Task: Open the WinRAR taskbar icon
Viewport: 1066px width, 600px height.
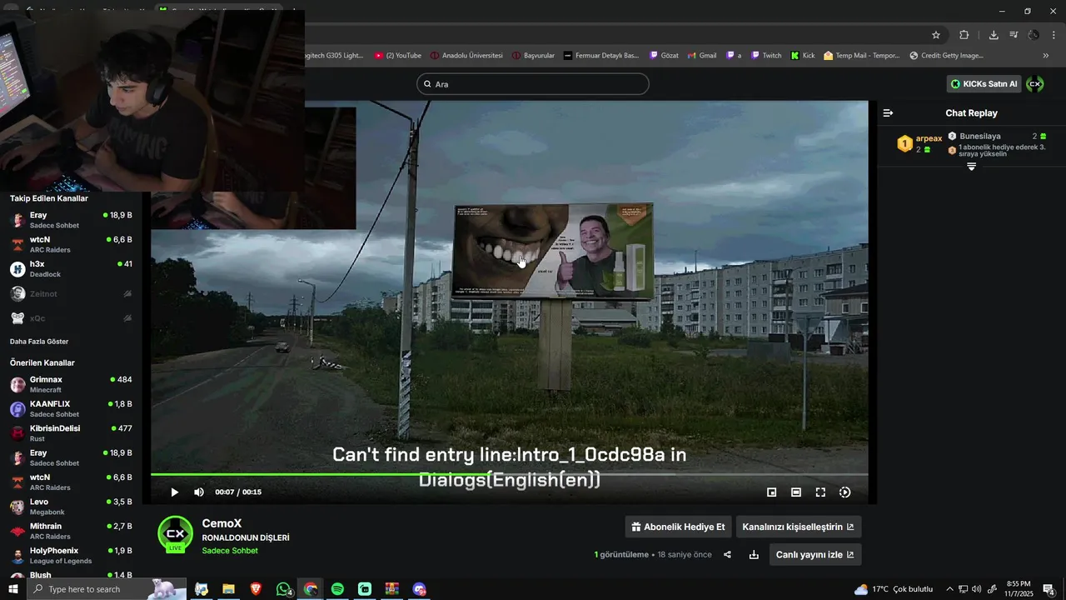Action: (391, 589)
